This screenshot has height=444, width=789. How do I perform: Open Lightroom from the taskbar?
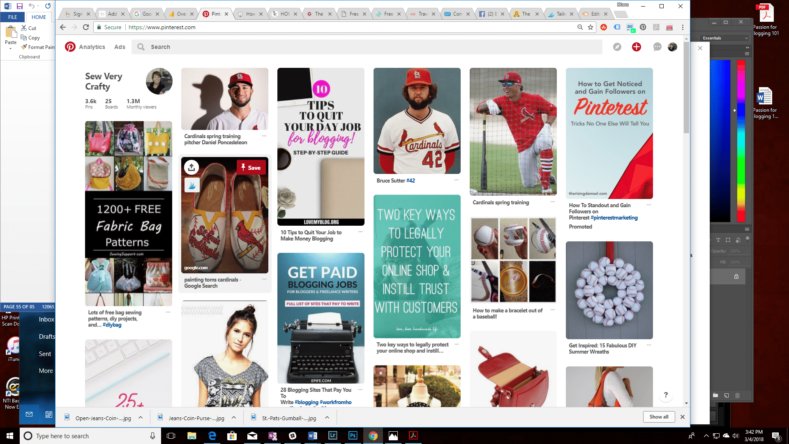point(333,436)
